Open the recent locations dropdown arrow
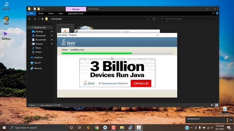Viewport: 234px width, 131px height. (x=39, y=19)
